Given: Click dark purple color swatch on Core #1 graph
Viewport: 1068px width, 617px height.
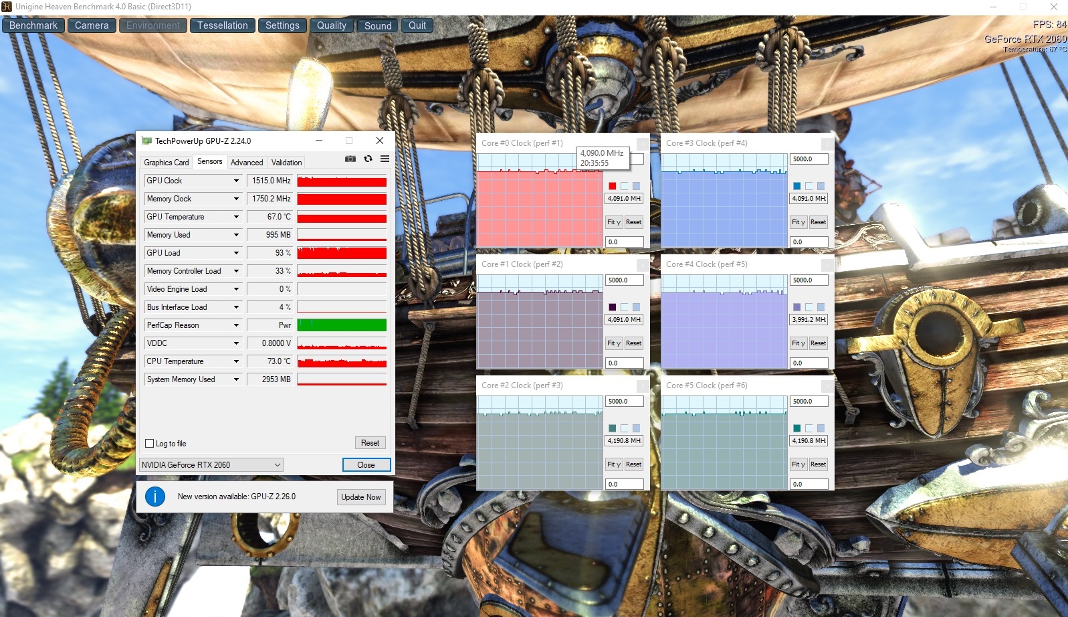Looking at the screenshot, I should [x=613, y=307].
